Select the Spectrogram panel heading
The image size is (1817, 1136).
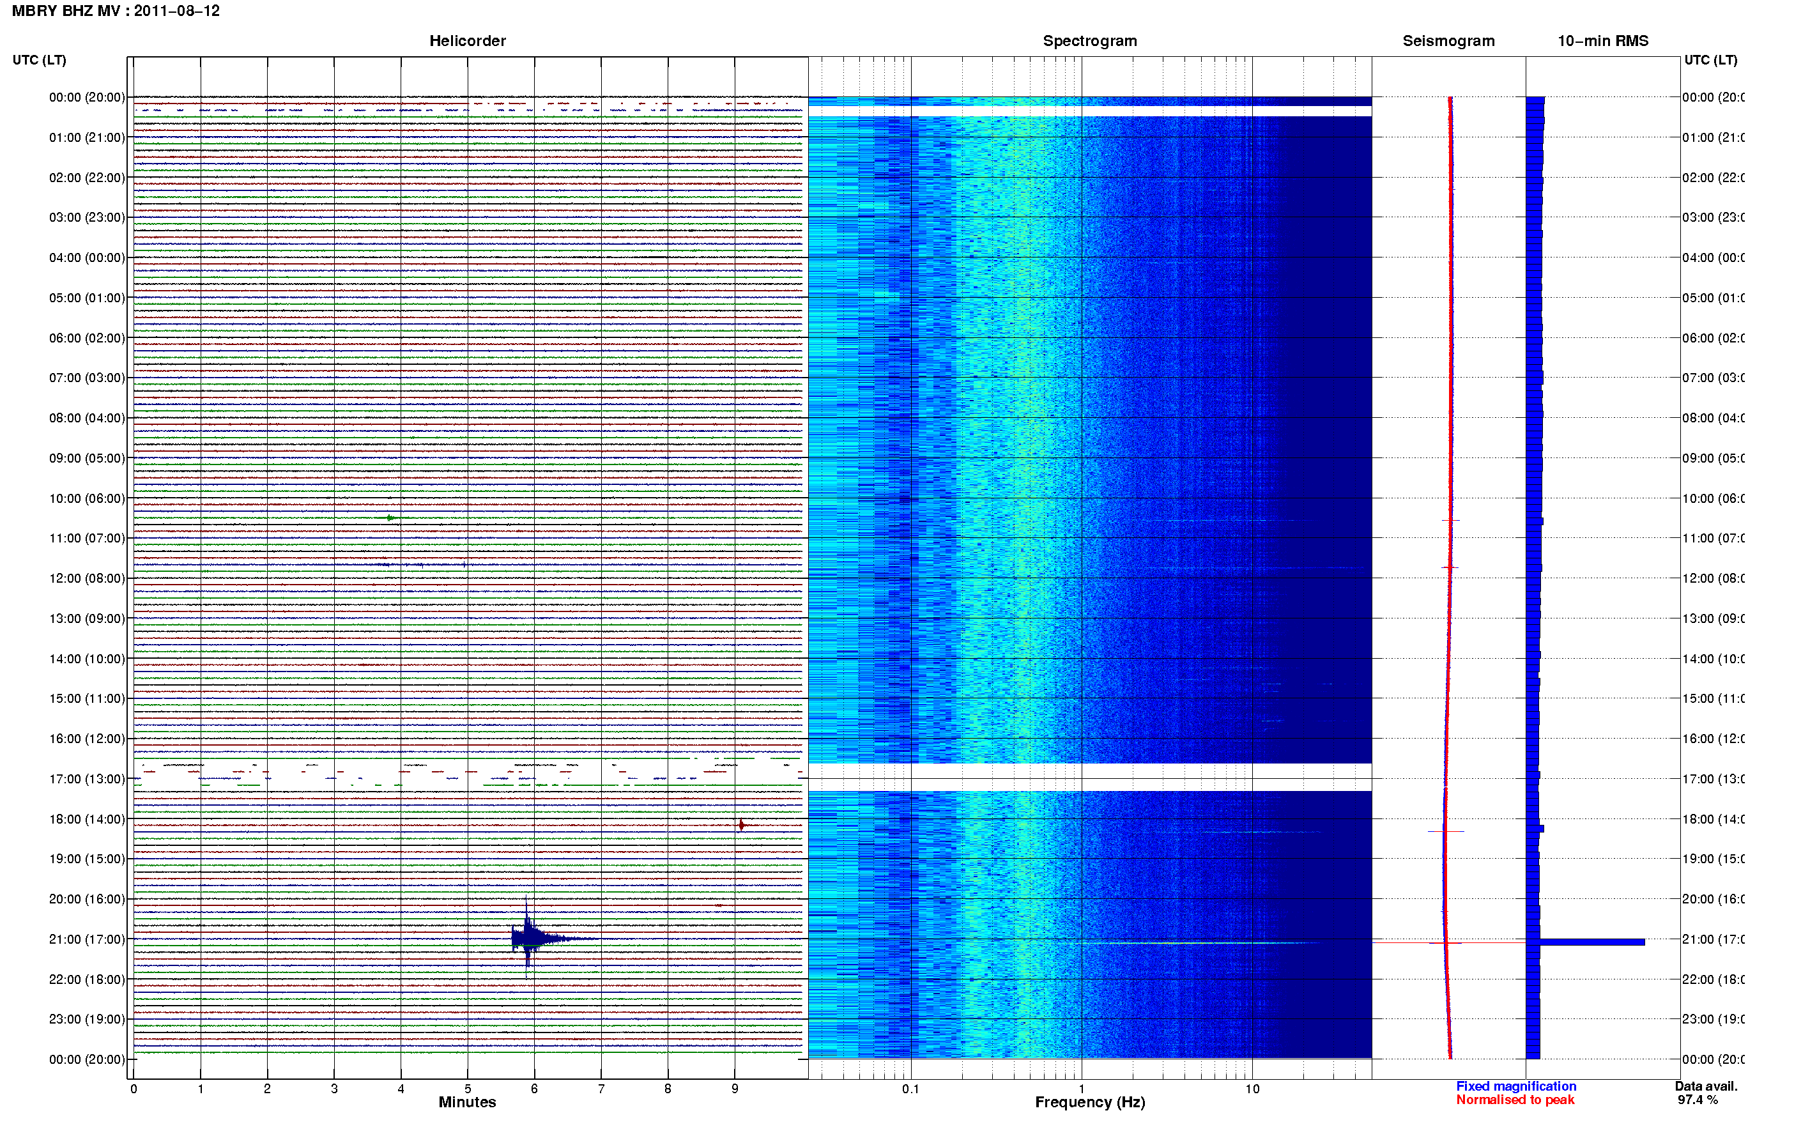1089,42
